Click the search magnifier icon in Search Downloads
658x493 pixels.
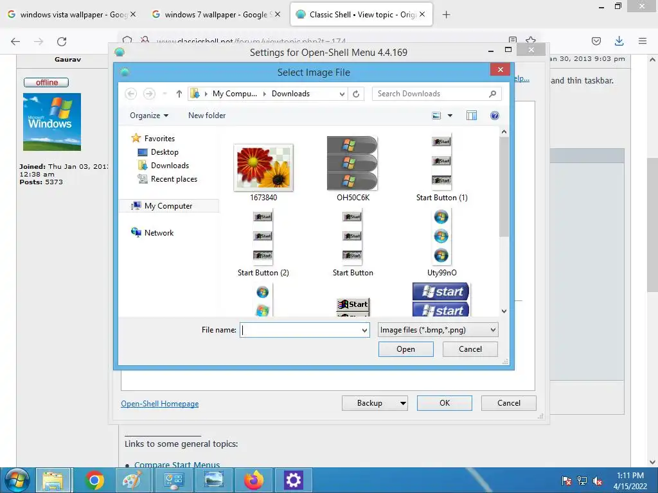[x=493, y=94]
